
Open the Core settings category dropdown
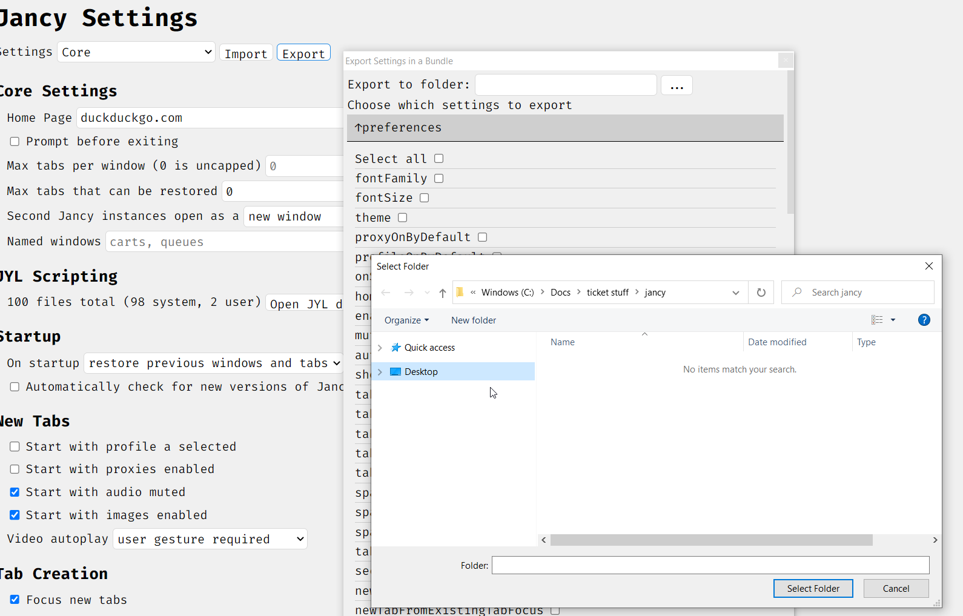[136, 52]
